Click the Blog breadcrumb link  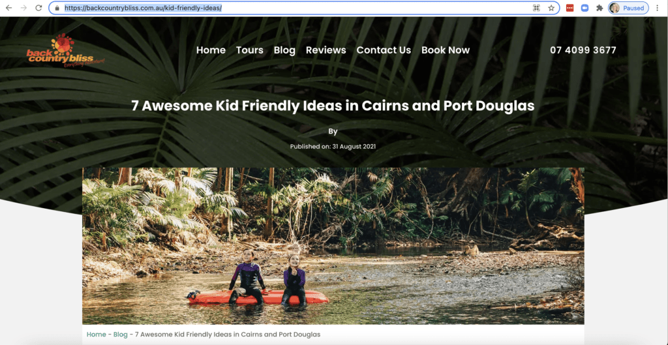(121, 335)
